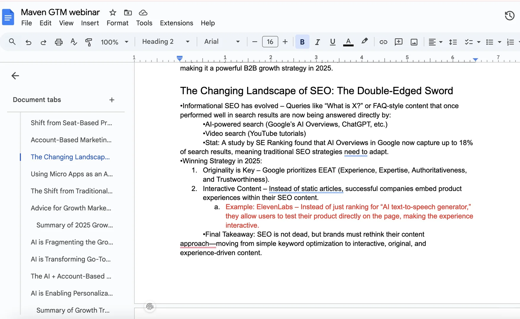Open Advice for Growth Marketers outline heading
The height and width of the screenshot is (319, 520).
click(71, 208)
